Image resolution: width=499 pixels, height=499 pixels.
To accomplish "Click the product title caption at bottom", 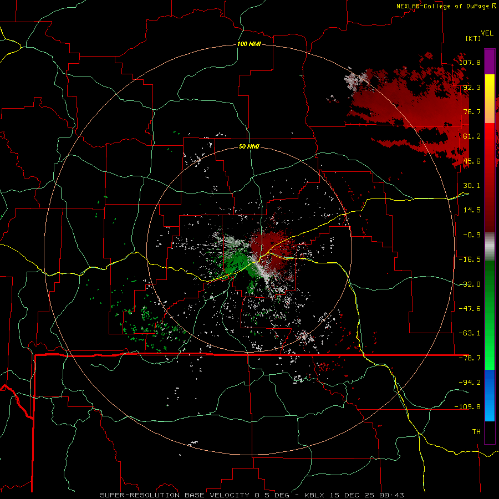I will (252, 495).
